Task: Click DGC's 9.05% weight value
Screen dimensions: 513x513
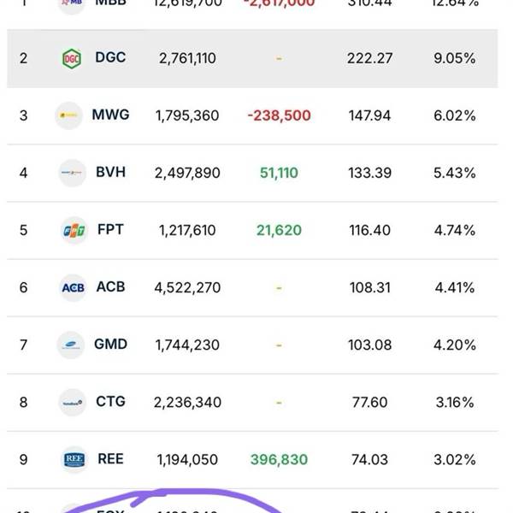Action: [x=454, y=58]
